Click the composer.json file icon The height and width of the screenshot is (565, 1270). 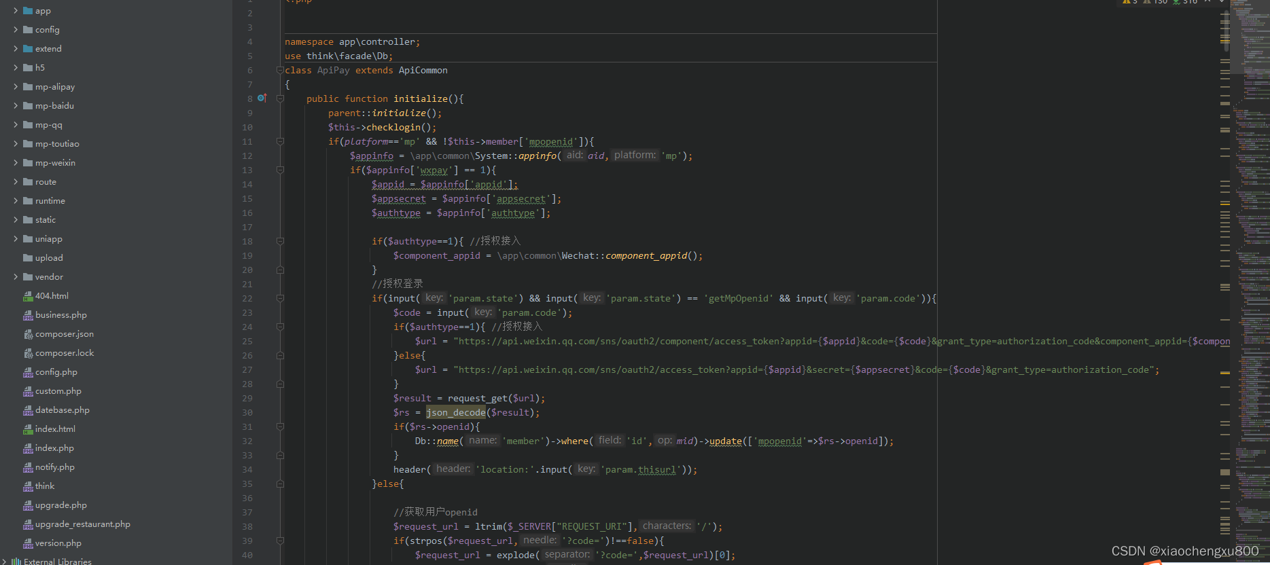pyautogui.click(x=28, y=334)
